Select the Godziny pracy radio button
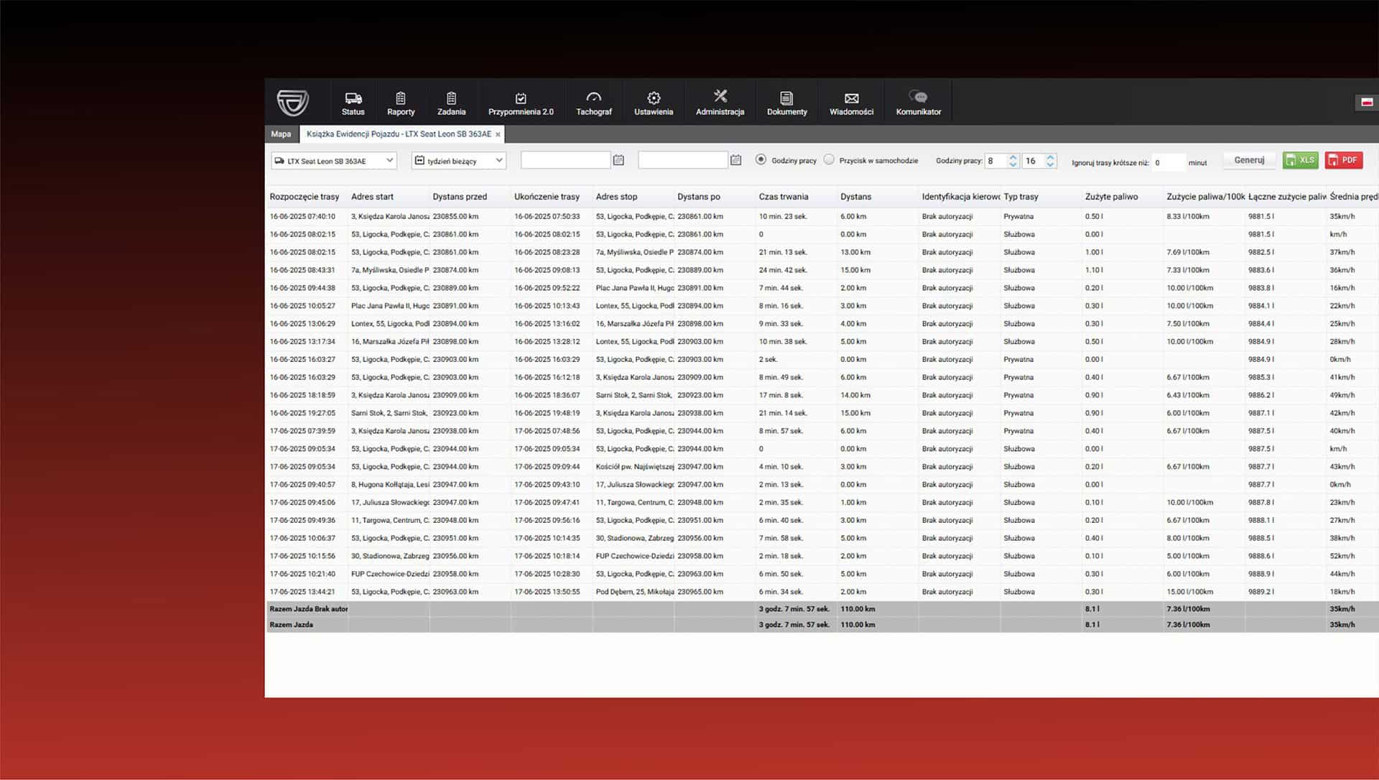This screenshot has width=1379, height=780. click(761, 160)
